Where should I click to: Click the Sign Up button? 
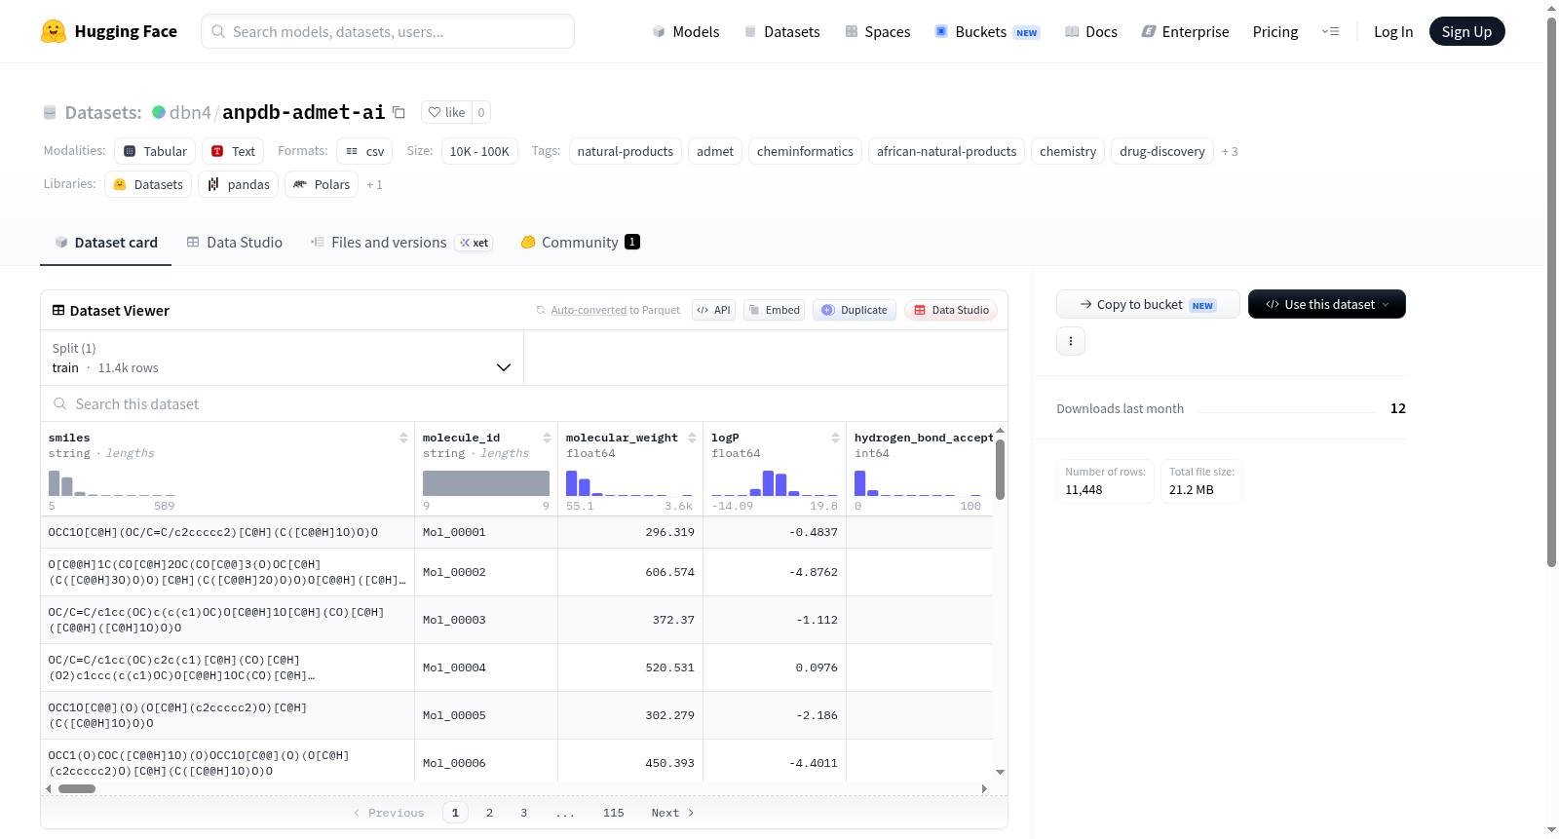(1467, 31)
